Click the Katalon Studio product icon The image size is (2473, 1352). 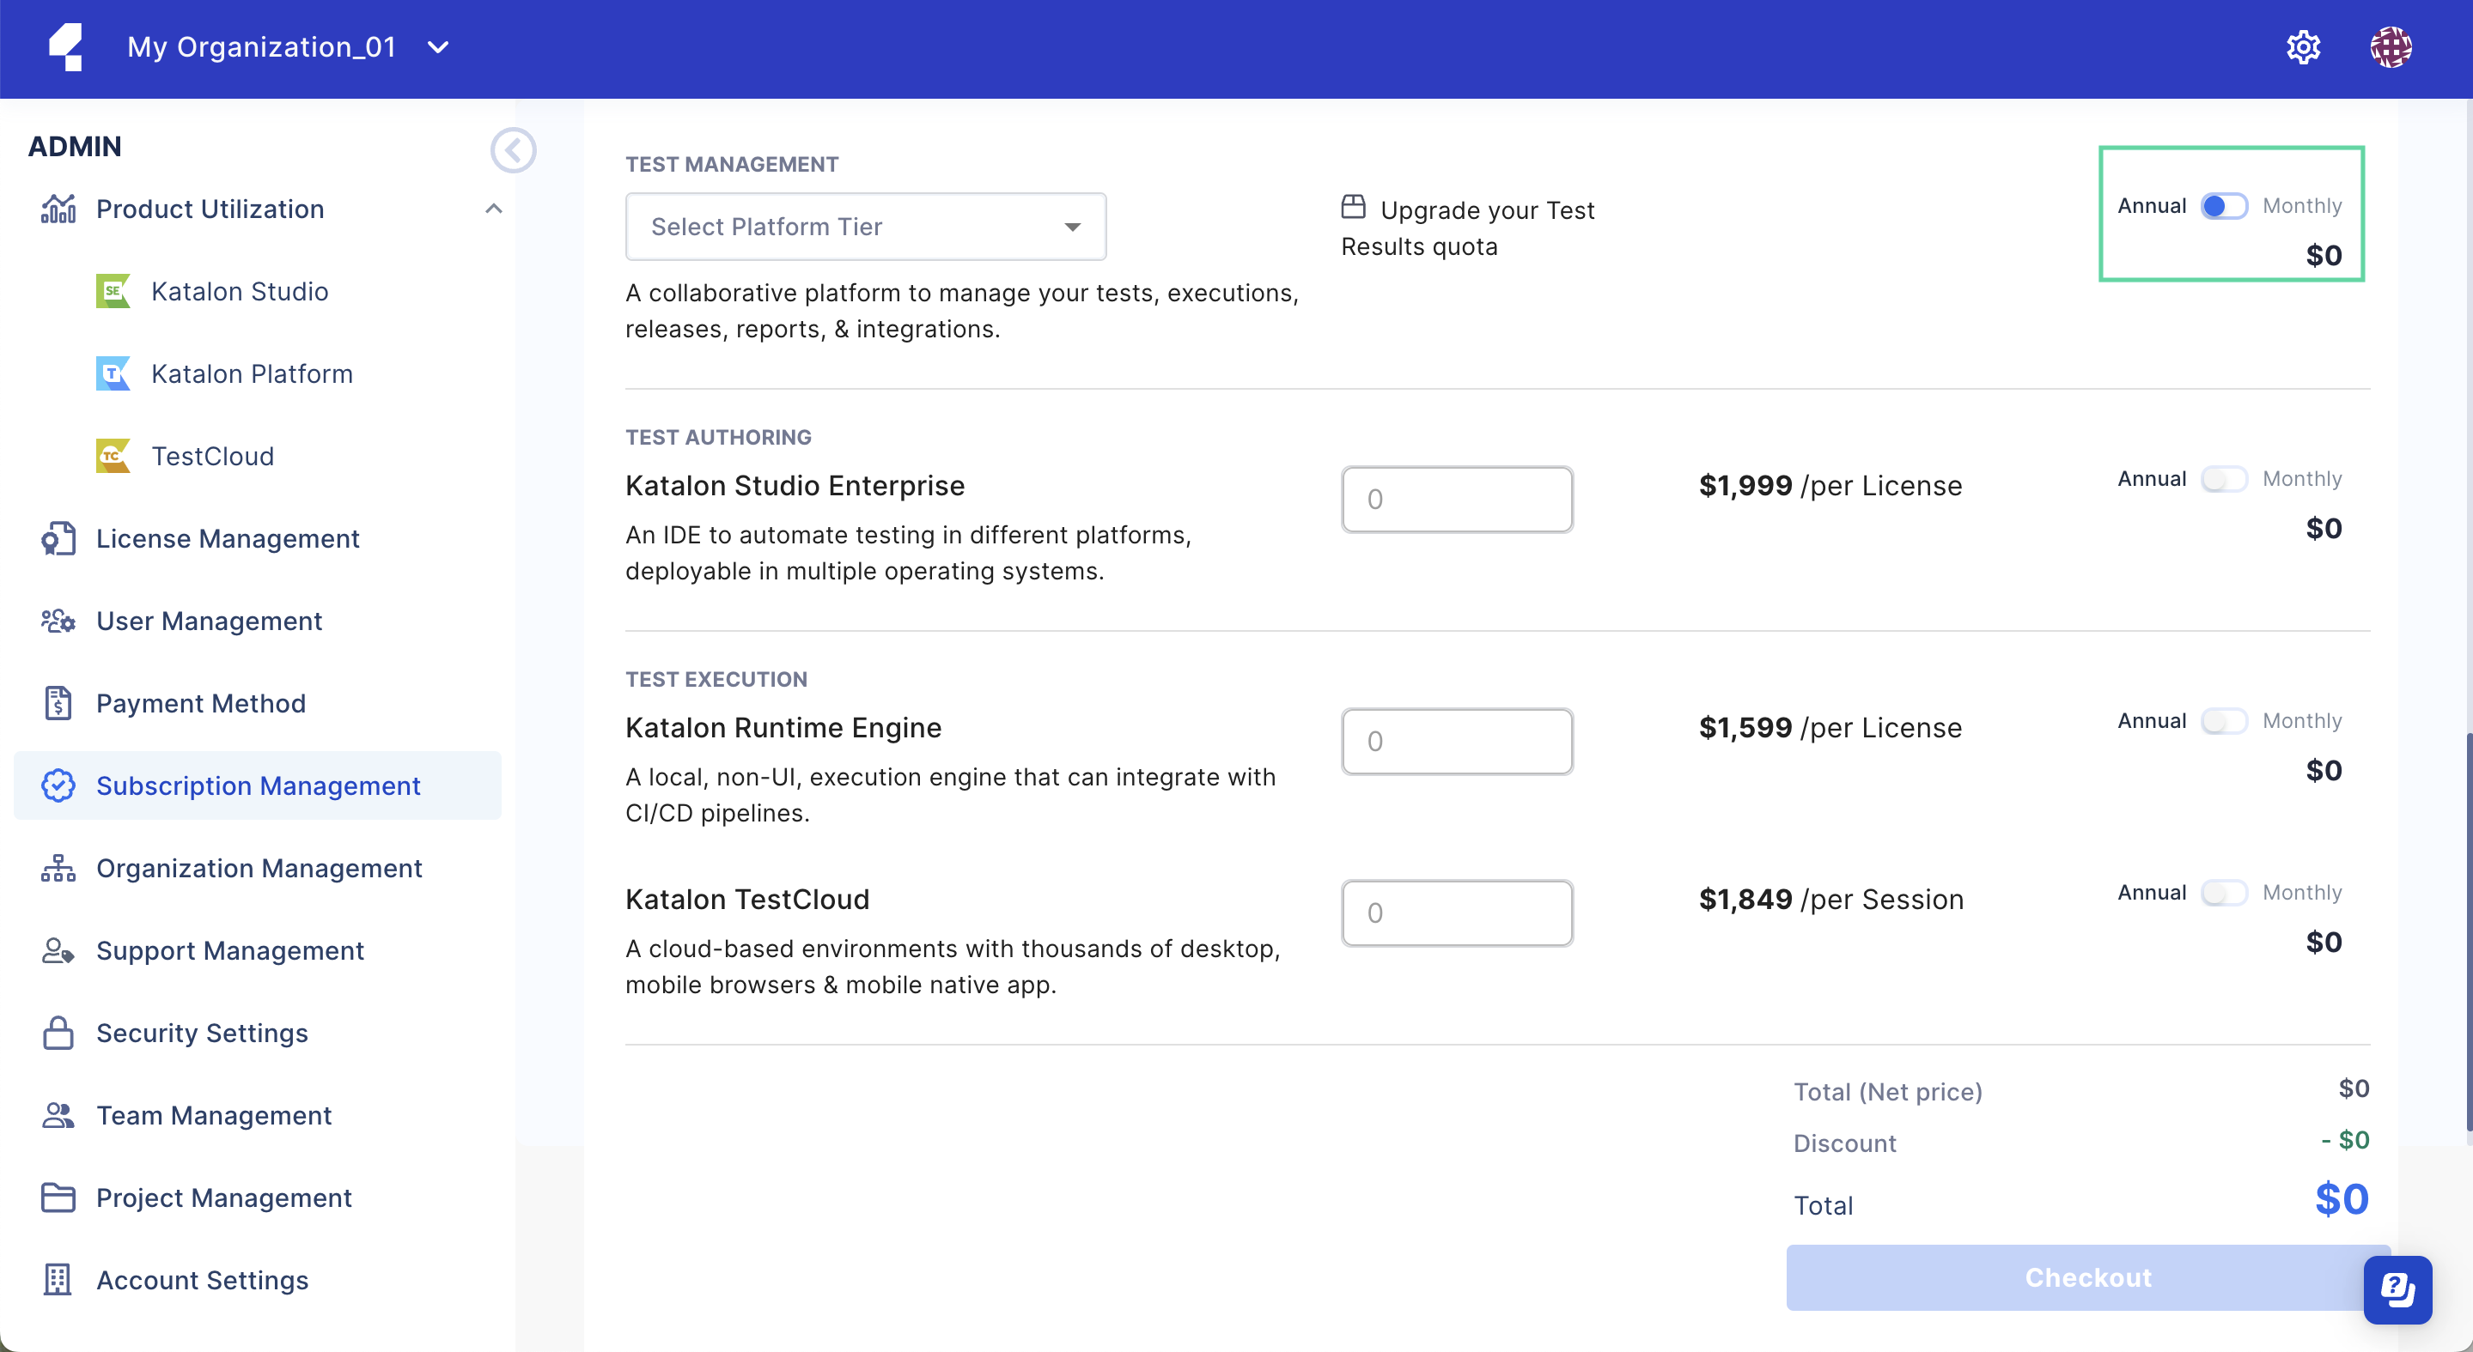(x=113, y=291)
